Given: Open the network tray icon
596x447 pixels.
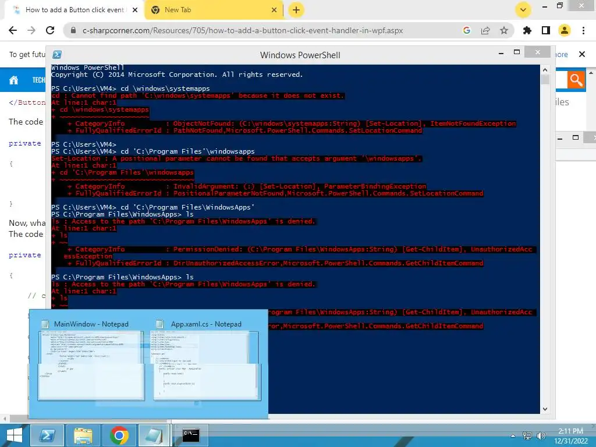Looking at the screenshot, I should pyautogui.click(x=527, y=436).
